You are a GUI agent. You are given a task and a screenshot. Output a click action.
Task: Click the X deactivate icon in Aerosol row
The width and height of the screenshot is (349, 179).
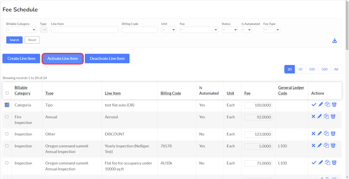pyautogui.click(x=313, y=117)
